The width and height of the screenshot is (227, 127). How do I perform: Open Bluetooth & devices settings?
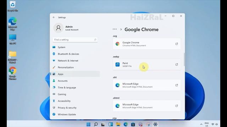[75, 54]
